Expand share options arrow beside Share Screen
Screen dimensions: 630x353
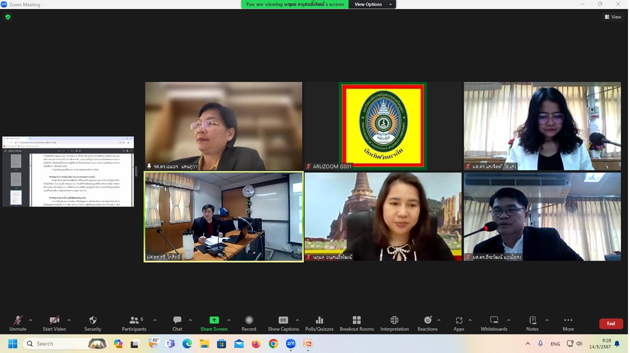[228, 320]
